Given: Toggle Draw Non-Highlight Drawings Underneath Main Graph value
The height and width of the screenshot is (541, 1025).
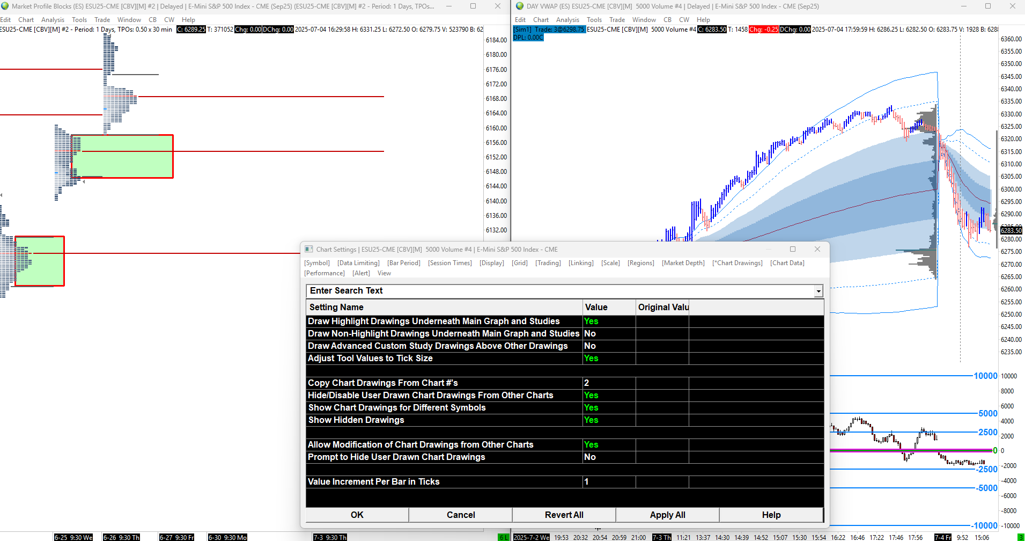Looking at the screenshot, I should click(x=609, y=333).
